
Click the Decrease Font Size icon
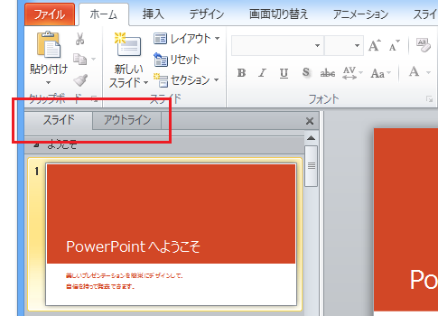coord(395,45)
